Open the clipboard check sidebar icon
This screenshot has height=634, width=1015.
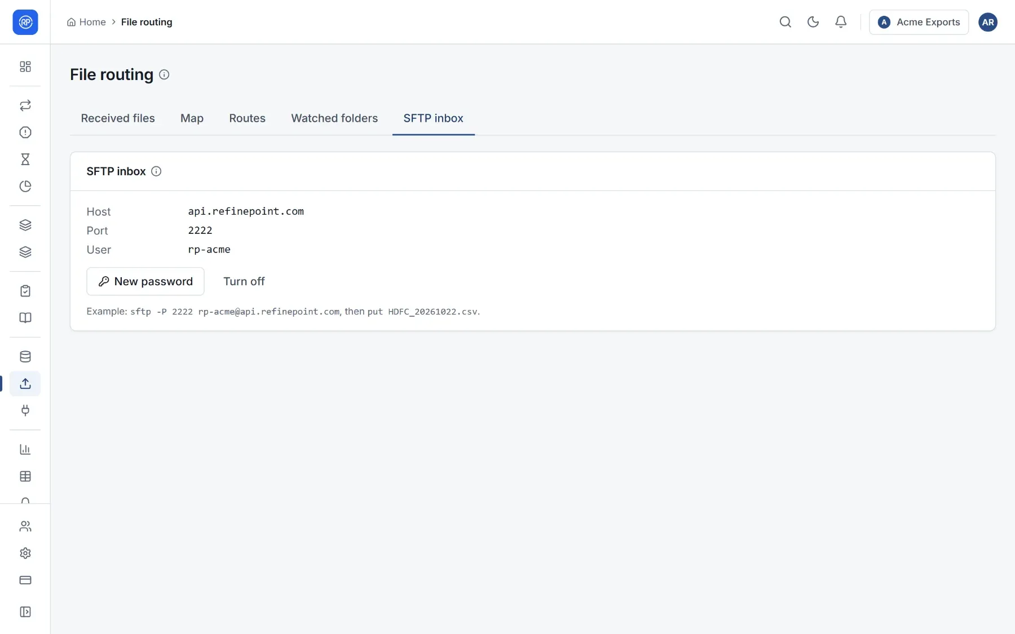tap(25, 291)
